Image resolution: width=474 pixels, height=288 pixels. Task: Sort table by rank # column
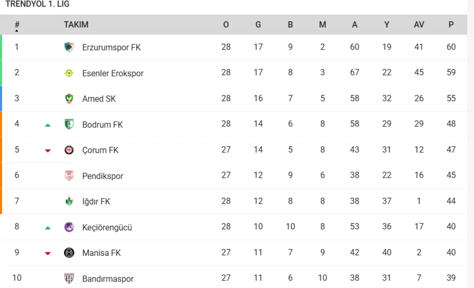(x=17, y=25)
